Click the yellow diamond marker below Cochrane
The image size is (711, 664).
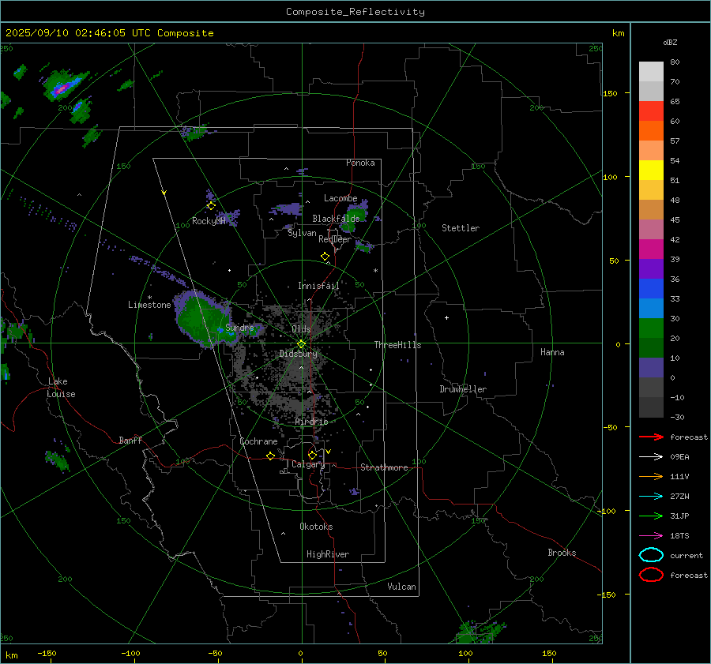tap(270, 456)
